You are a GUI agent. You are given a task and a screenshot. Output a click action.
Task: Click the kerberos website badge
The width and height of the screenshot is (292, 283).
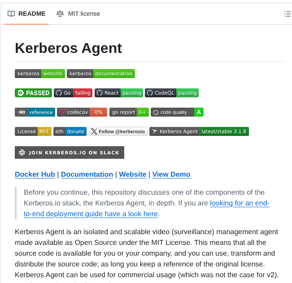point(40,74)
